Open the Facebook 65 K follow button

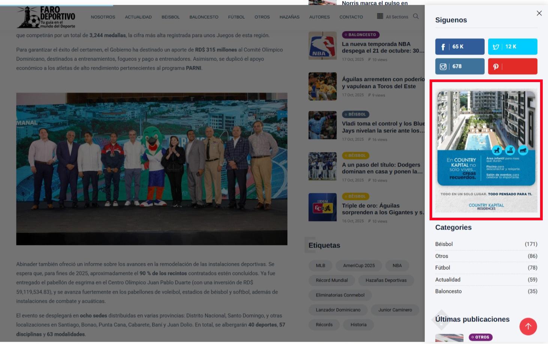coord(460,47)
